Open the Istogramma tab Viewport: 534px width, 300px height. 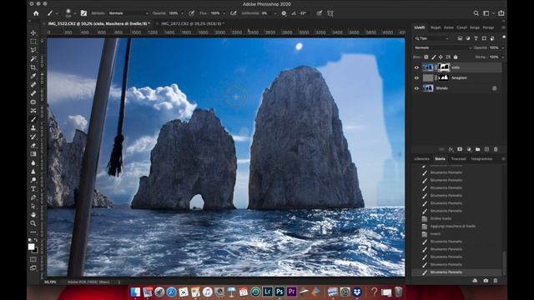481,159
